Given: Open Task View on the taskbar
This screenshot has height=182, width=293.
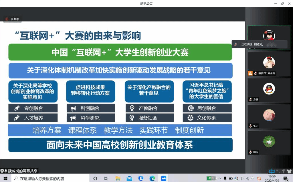Looking at the screenshot, I should (106, 179).
